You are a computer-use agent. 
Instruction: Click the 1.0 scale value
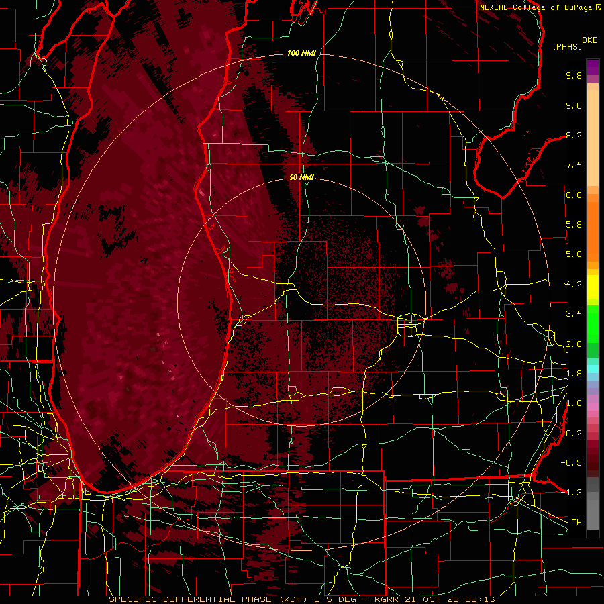point(574,403)
